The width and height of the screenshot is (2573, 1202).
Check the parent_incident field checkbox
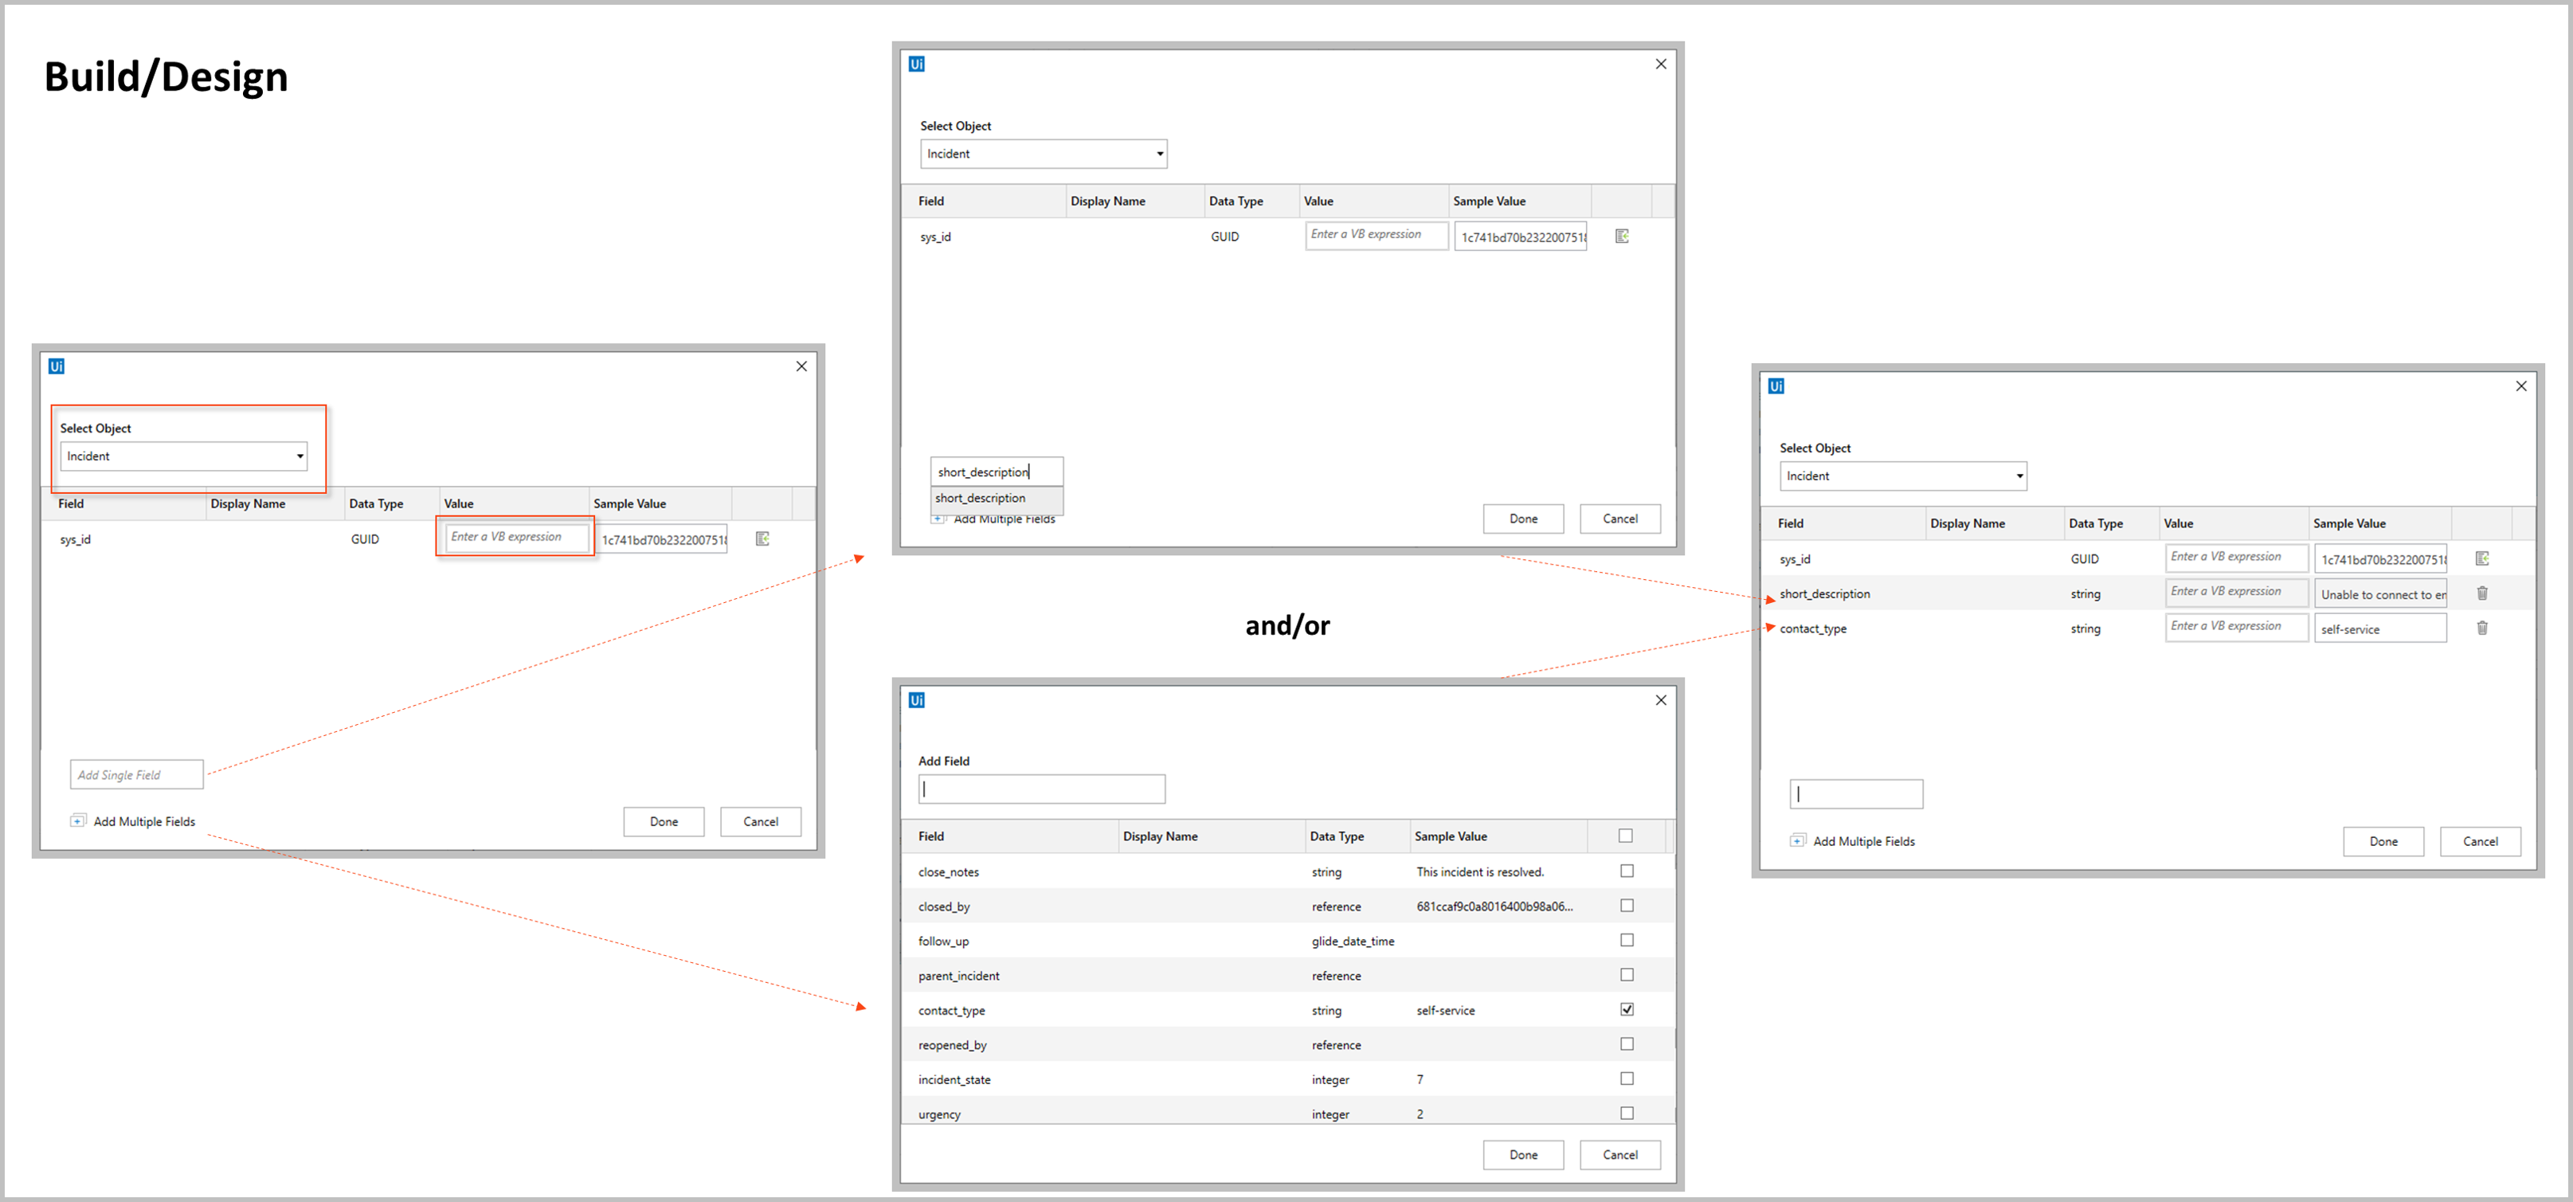point(1627,975)
